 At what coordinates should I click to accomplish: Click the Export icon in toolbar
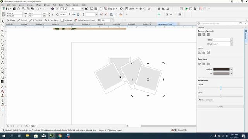click(x=62, y=9)
